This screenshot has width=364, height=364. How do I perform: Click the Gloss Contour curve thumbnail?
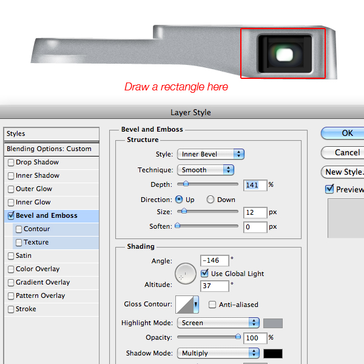[184, 305]
